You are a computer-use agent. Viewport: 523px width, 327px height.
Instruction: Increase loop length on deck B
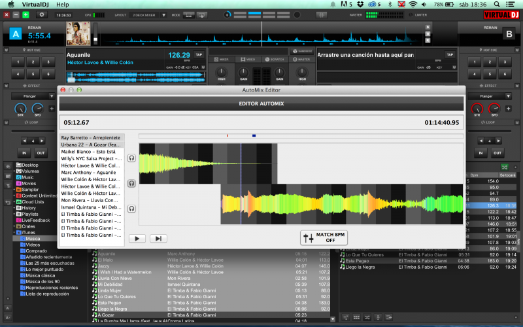498,141
